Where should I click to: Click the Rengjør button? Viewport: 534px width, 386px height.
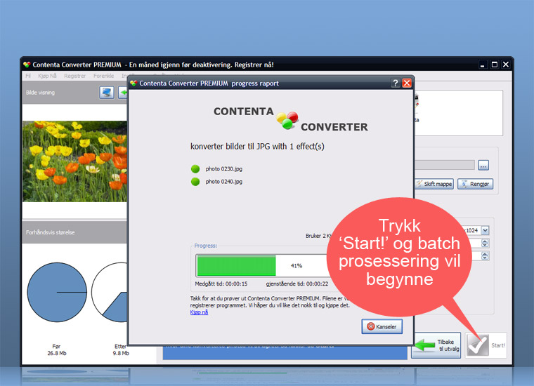pos(475,184)
